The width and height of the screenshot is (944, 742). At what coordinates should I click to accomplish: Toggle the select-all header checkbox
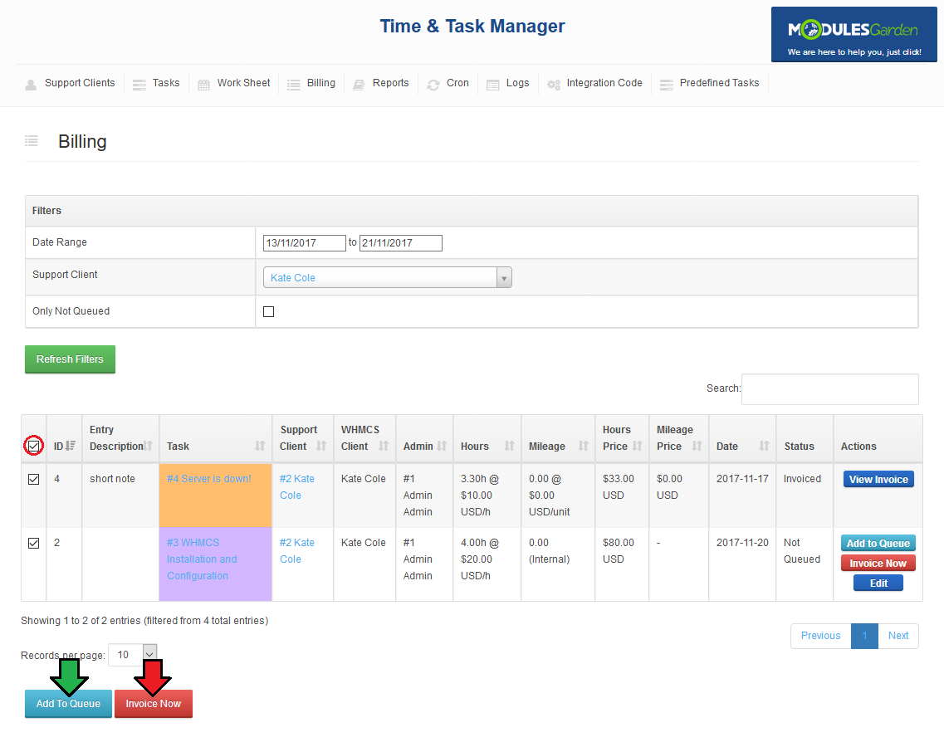(x=34, y=446)
